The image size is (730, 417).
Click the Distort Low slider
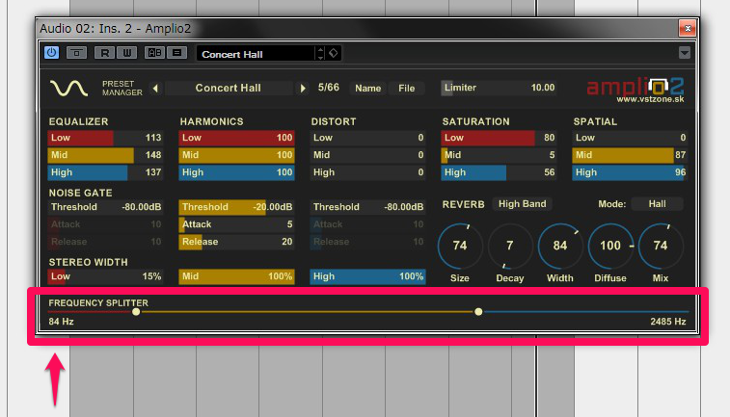pos(367,138)
